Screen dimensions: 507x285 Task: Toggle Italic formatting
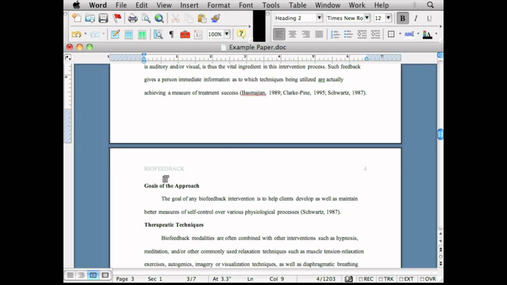pos(416,18)
